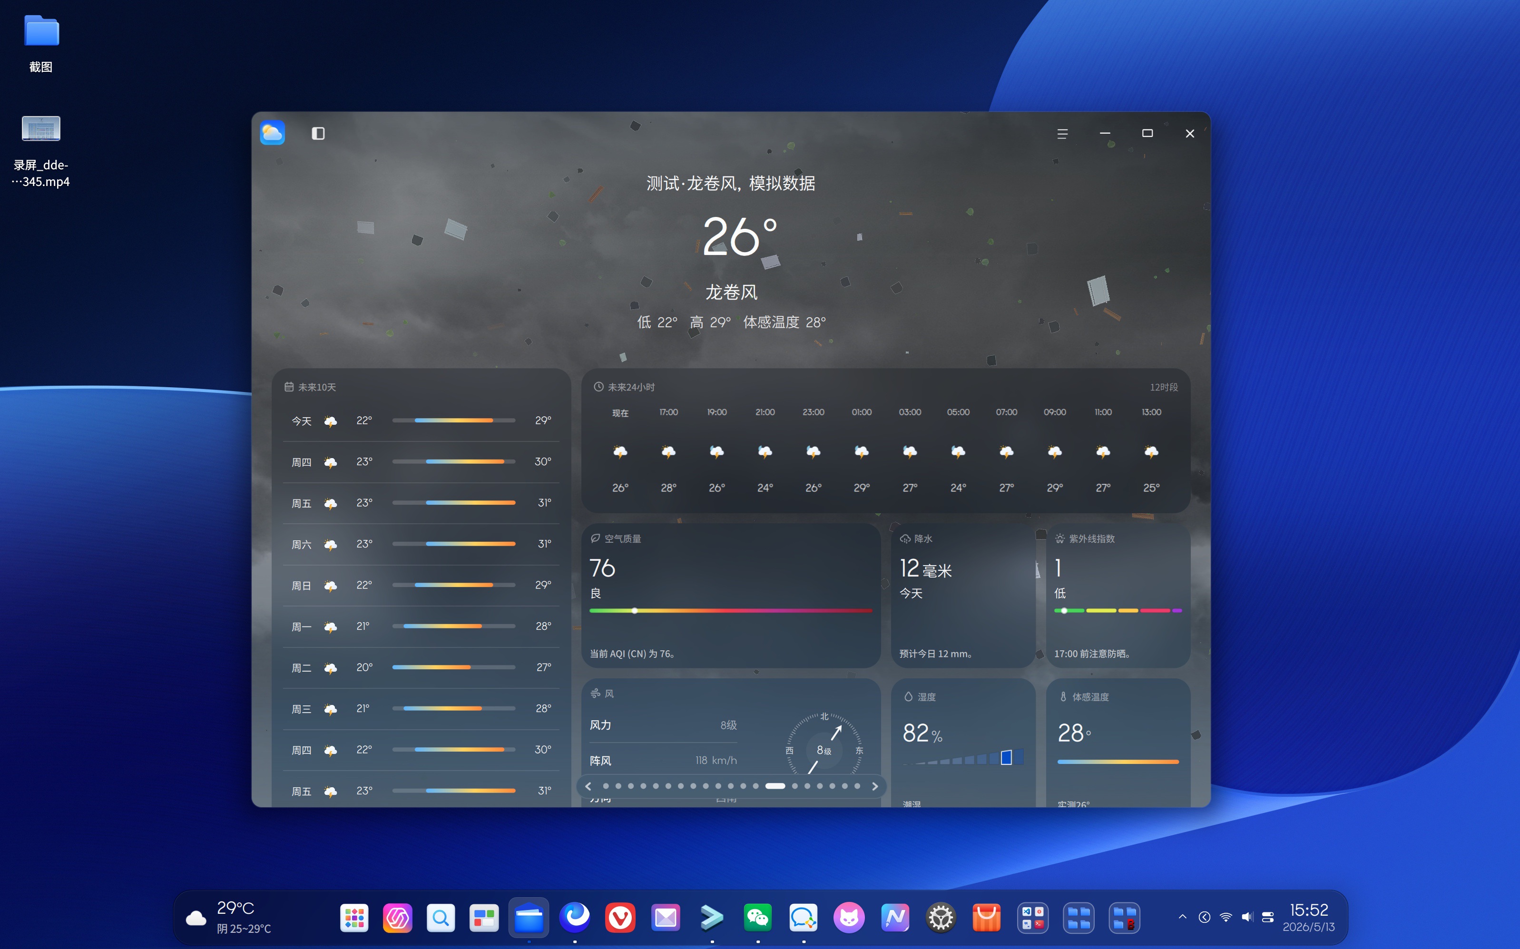Open the magnifier search app in dock

click(441, 918)
